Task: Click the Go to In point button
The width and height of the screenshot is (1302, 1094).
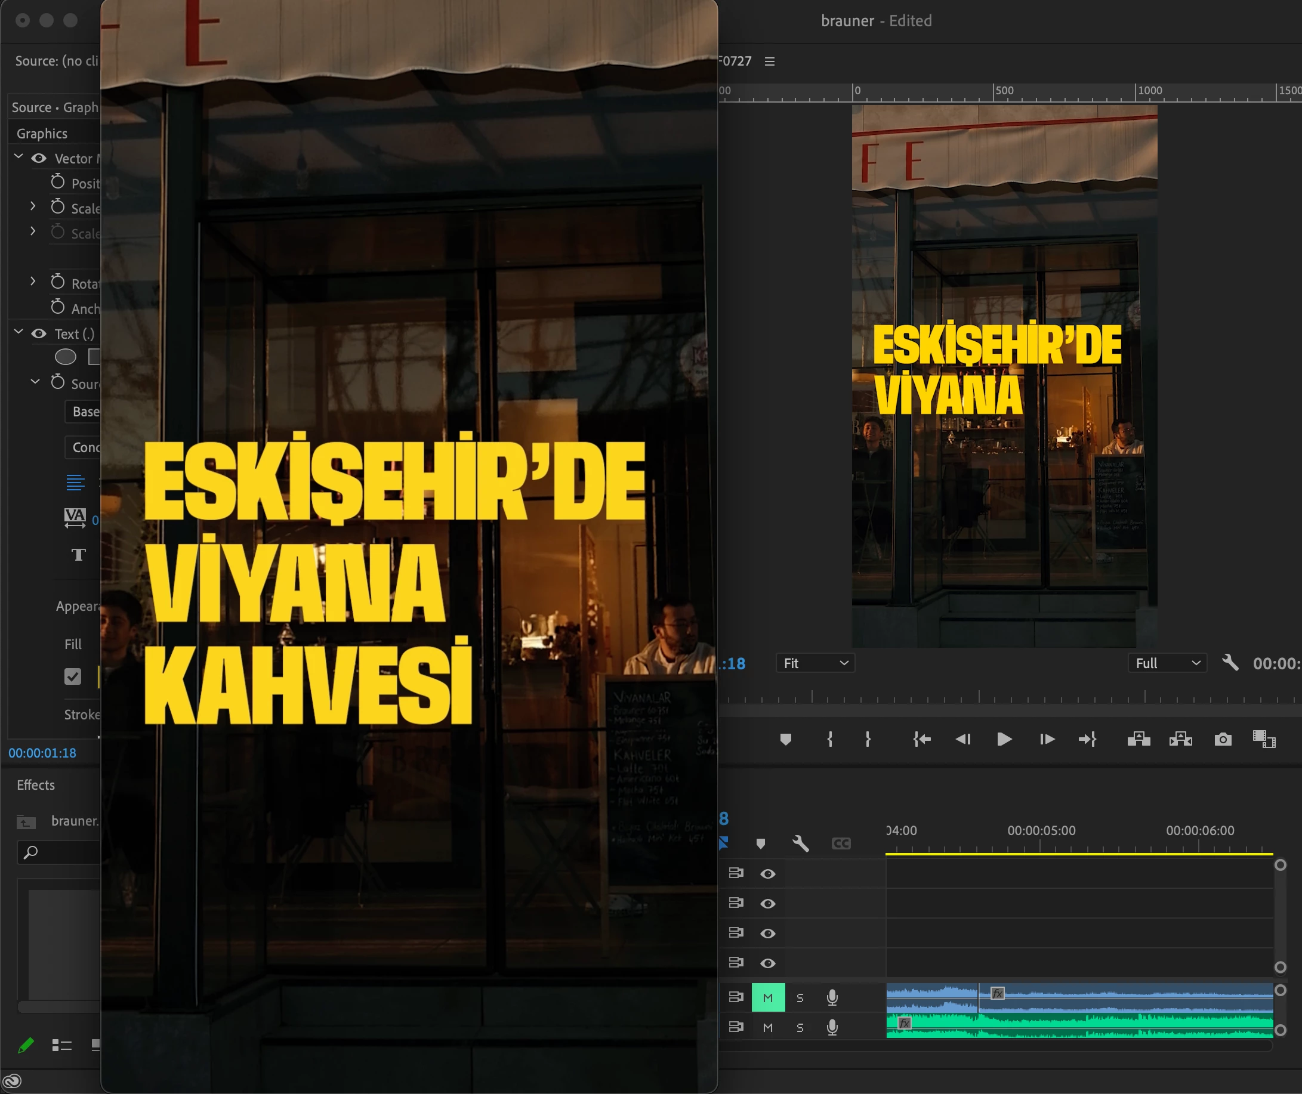Action: [922, 739]
